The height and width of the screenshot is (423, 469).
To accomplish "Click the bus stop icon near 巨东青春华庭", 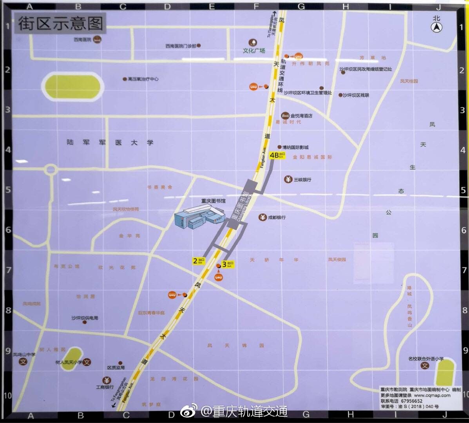I will pyautogui.click(x=172, y=295).
